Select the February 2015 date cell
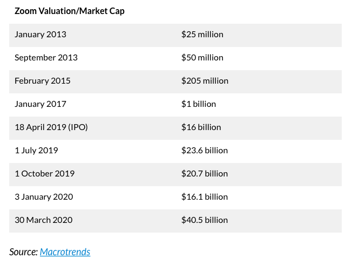352x265 pixels. tap(42, 80)
